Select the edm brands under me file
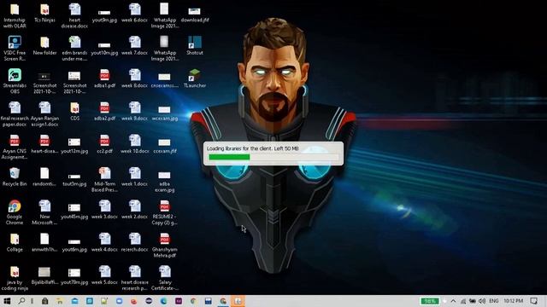The image size is (547, 307). click(x=74, y=49)
